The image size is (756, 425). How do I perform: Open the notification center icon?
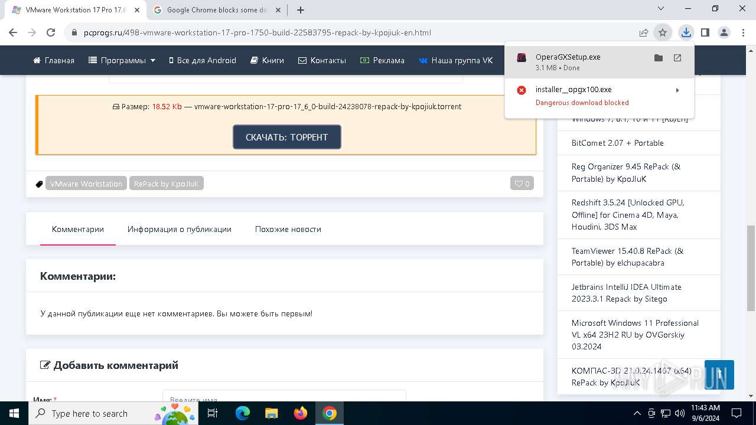[737, 413]
